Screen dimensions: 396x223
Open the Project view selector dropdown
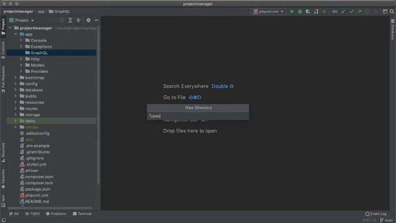point(22,20)
